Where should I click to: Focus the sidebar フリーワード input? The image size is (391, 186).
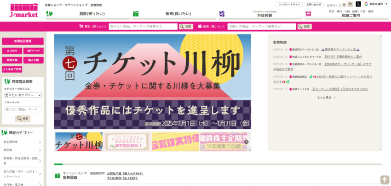point(23,109)
